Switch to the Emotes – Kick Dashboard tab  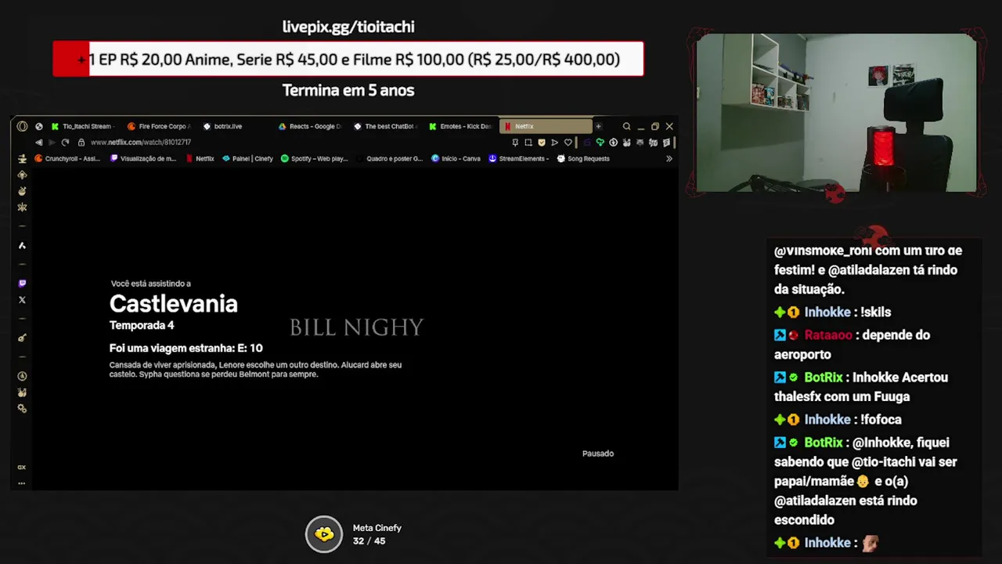[460, 126]
